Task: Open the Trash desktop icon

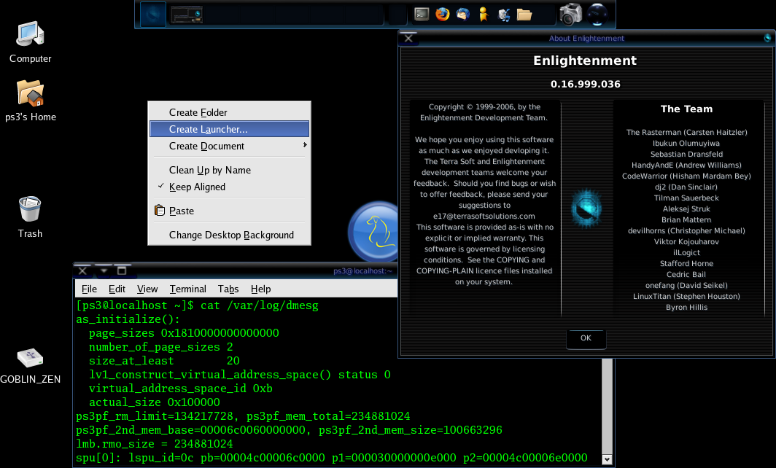Action: tap(30, 210)
